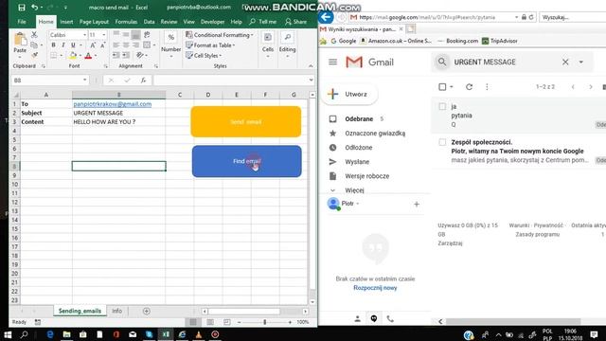This screenshot has width=606, height=341.
Task: Open the Odebrane inbox folder
Action: 359,119
